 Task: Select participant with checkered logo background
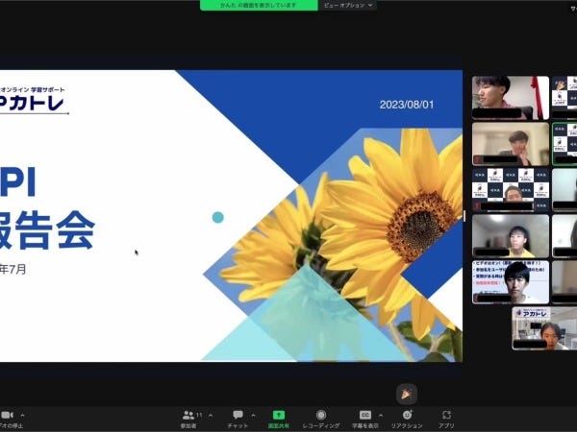click(x=511, y=190)
